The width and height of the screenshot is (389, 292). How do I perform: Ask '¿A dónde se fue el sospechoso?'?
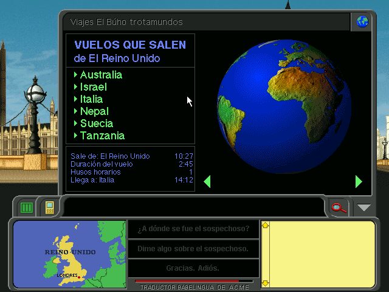click(193, 229)
